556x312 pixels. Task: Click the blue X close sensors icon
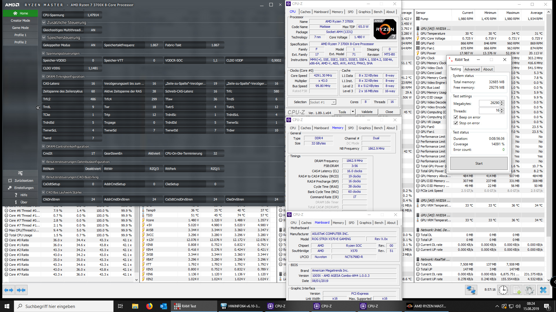543,290
